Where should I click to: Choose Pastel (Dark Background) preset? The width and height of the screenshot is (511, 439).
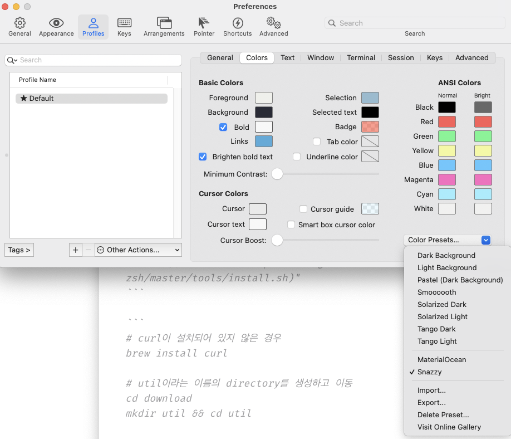click(458, 280)
